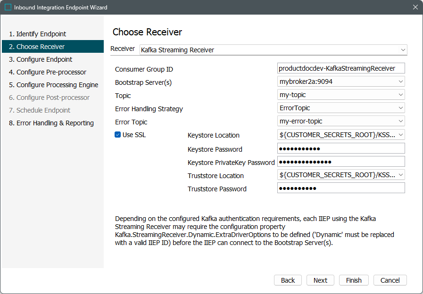423x294 pixels.
Task: Uncheck the Use SSL checkbox
Action: coord(118,135)
